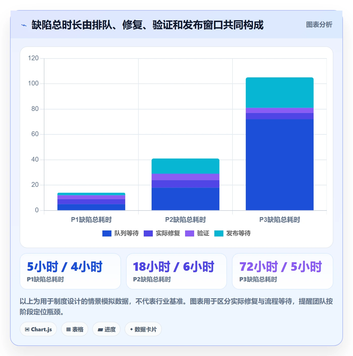Screen dimensions: 353x356
Task: Select the Chart.js tag chip
Action: click(38, 329)
